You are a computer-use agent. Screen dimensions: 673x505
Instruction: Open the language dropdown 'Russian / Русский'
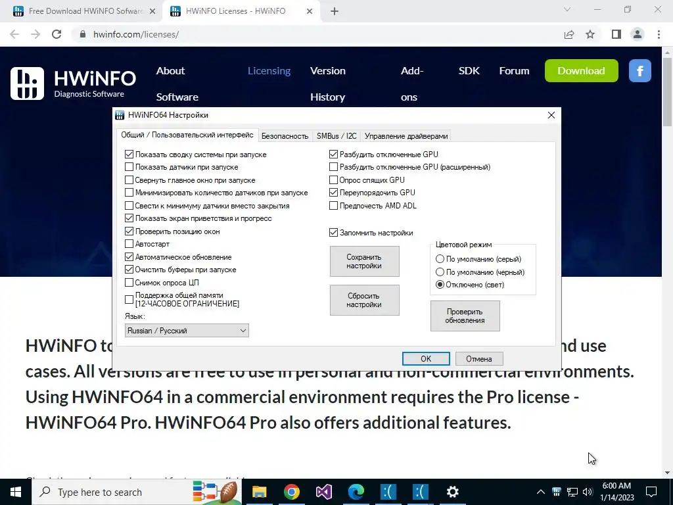[187, 331]
